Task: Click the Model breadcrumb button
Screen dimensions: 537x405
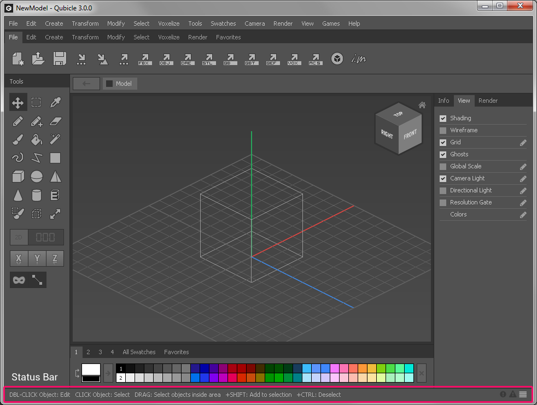Action: 119,84
